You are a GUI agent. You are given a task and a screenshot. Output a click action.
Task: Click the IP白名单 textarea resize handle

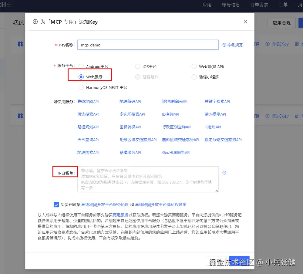pyautogui.click(x=217, y=191)
